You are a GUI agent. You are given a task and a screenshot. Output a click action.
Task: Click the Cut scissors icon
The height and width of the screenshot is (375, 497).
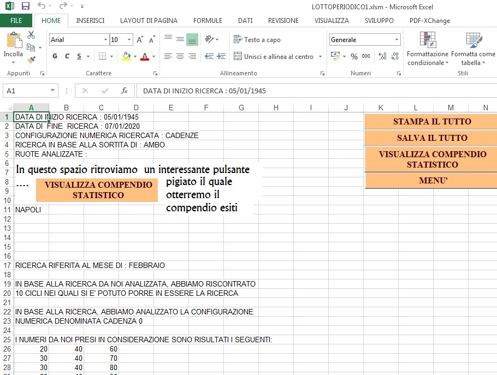[x=31, y=35]
